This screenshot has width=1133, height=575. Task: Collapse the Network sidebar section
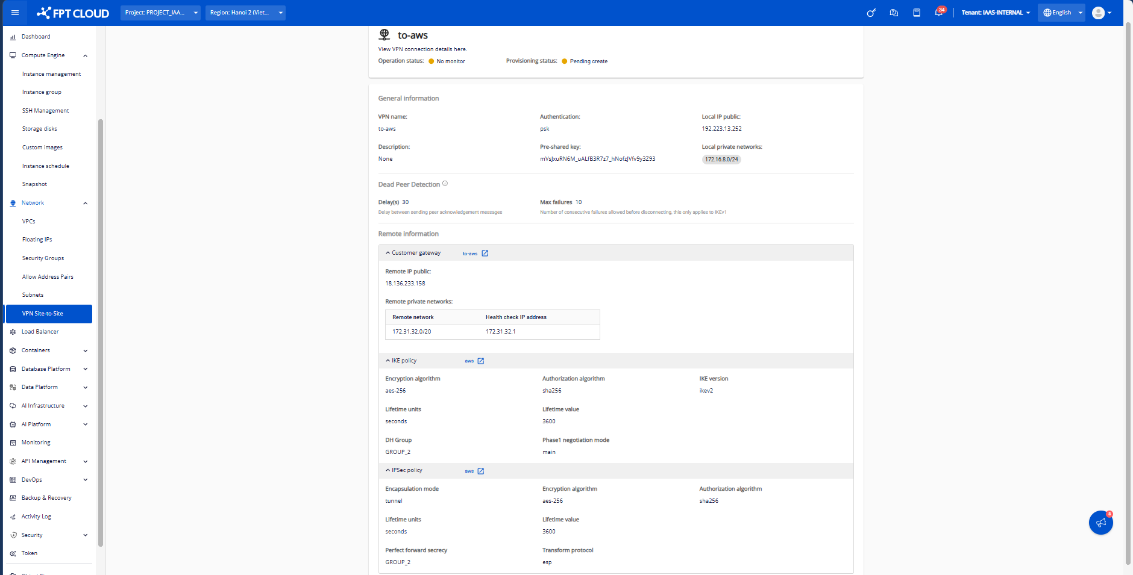pyautogui.click(x=85, y=203)
